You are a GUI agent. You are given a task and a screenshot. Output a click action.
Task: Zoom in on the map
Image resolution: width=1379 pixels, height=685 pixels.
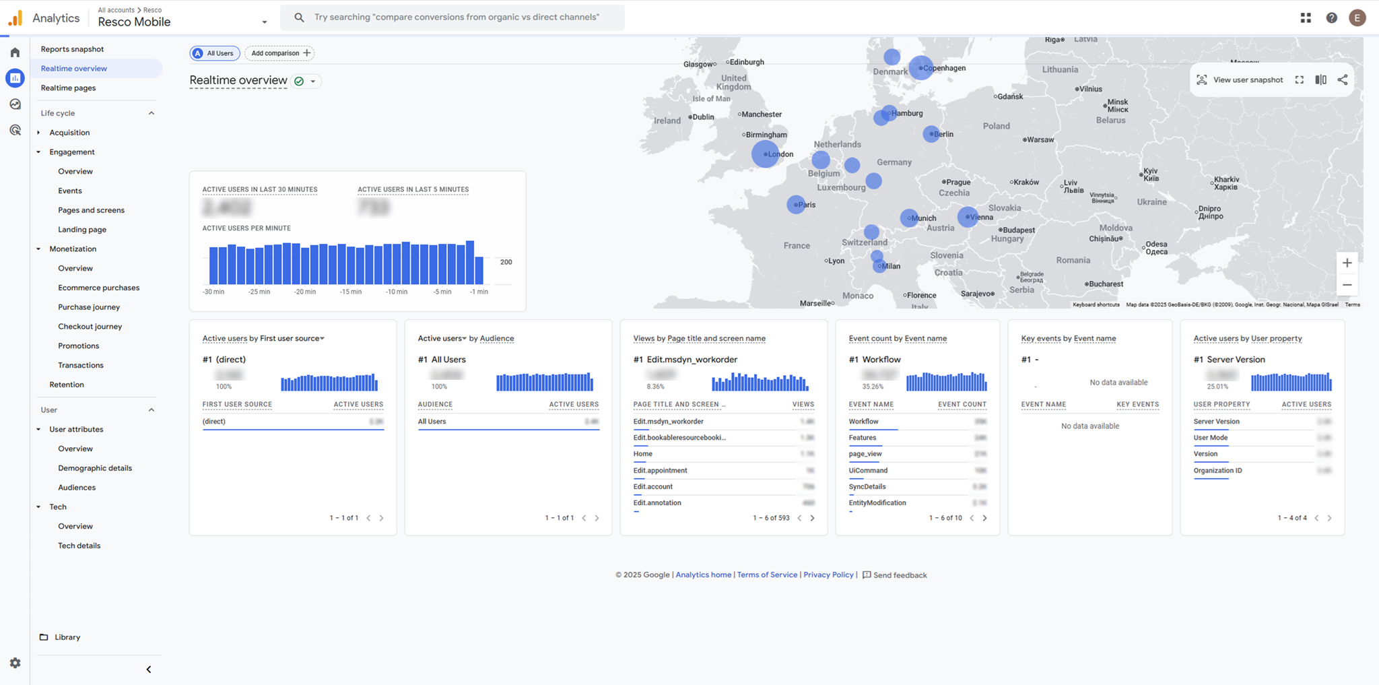click(x=1346, y=263)
